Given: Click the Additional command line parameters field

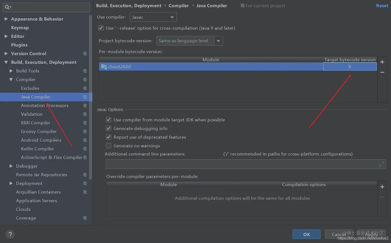Looking at the screenshot, I should pyautogui.click(x=246, y=164).
